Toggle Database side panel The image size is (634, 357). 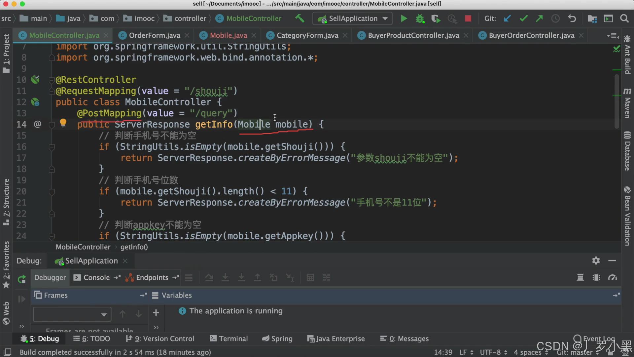(627, 151)
